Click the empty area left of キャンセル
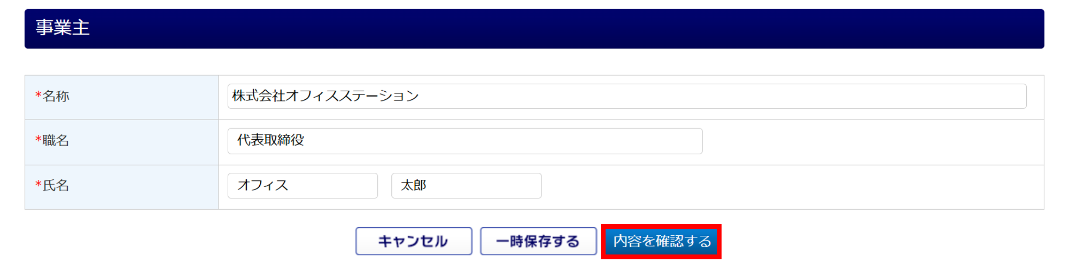 (190, 241)
